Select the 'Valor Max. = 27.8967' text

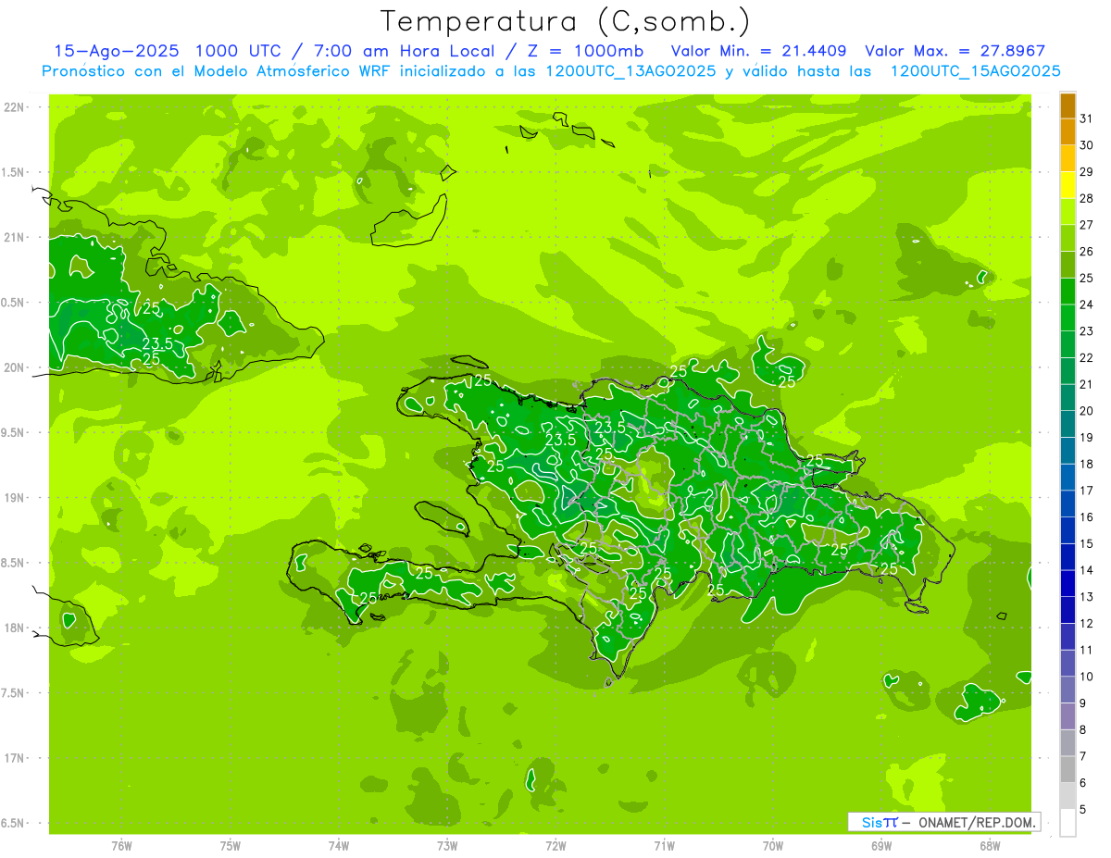955,51
